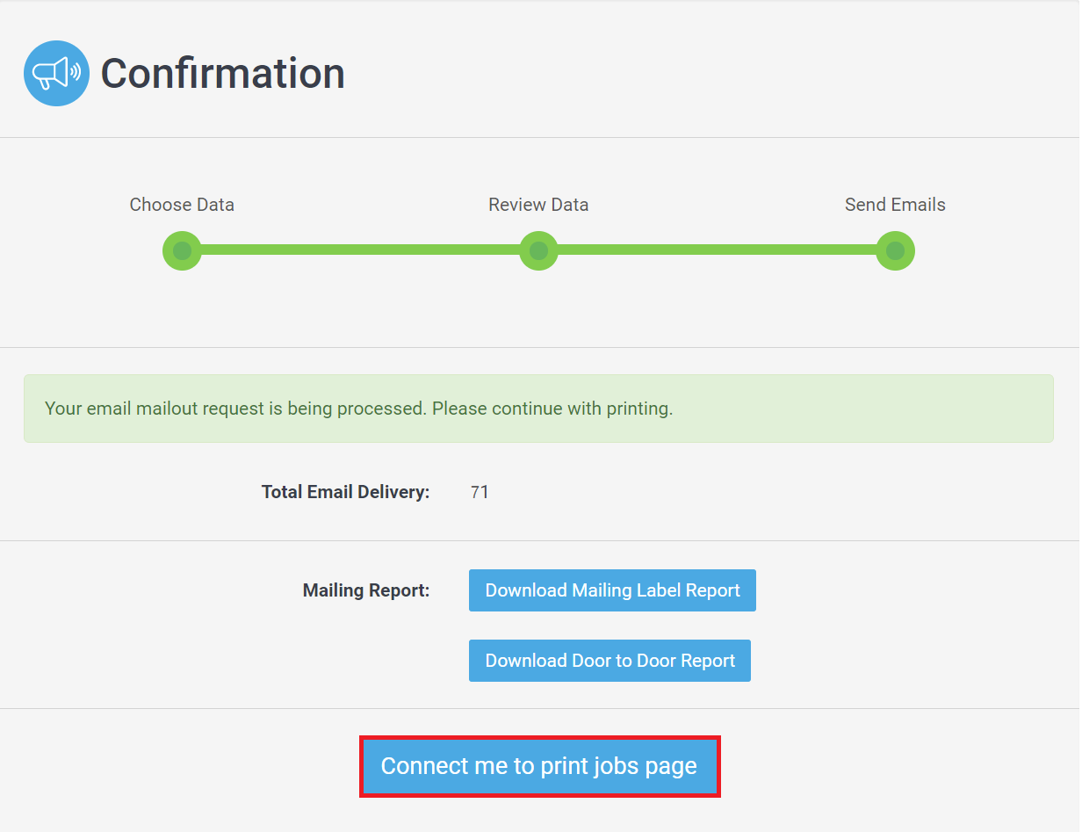
Task: Click the divider line above Mailing Report section
Action: [x=539, y=541]
